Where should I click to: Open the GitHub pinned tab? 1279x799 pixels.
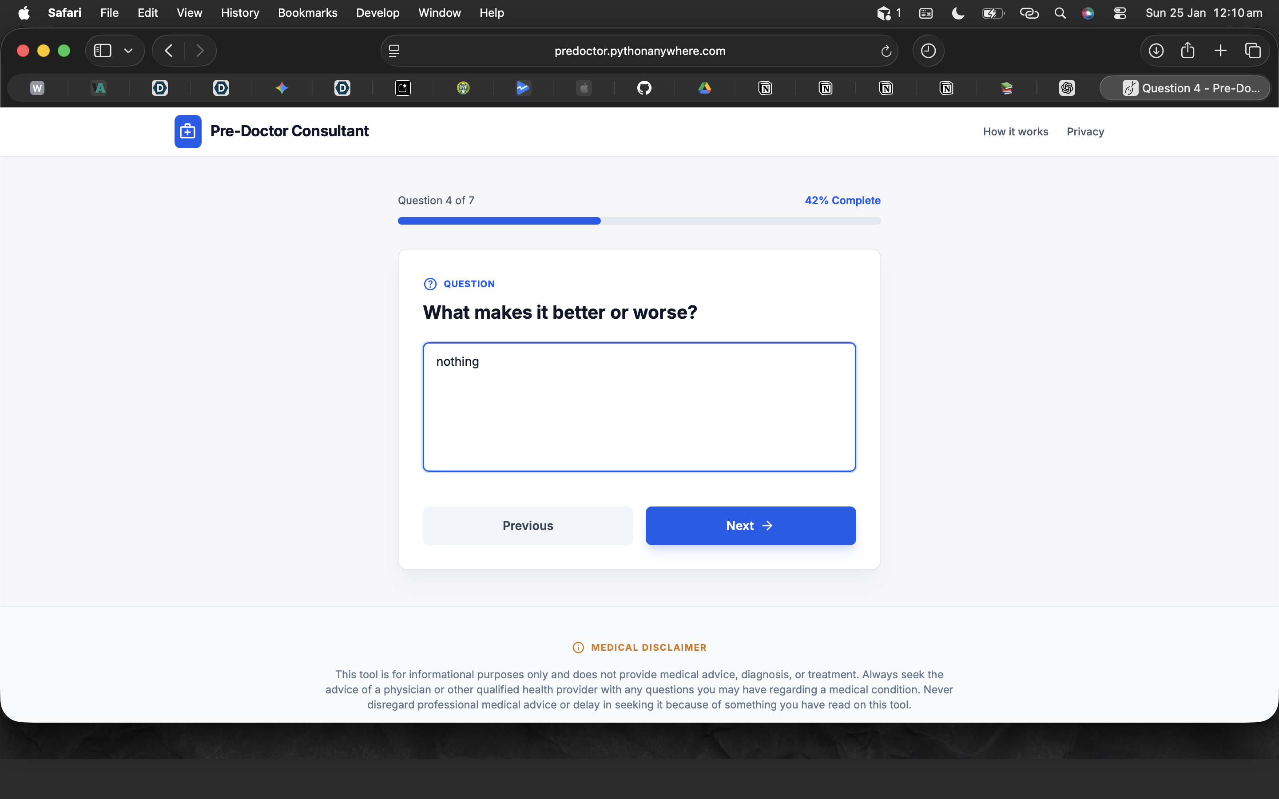[644, 88]
